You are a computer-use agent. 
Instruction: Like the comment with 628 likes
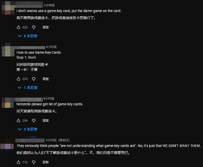point(18,27)
